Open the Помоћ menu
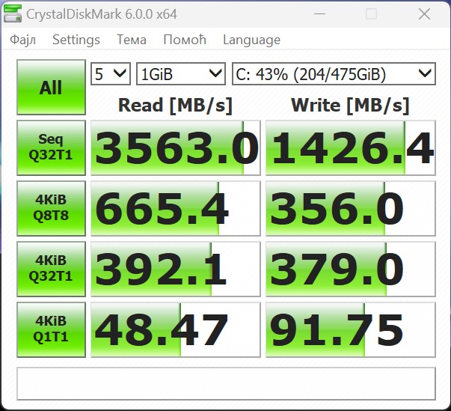451x411 pixels. (185, 40)
